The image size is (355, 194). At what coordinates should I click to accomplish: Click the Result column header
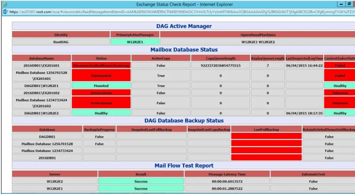tap(141, 174)
